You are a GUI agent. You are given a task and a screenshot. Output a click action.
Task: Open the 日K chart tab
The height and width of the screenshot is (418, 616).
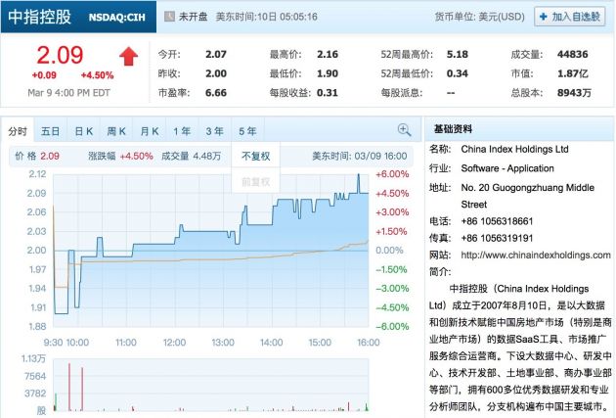point(84,131)
